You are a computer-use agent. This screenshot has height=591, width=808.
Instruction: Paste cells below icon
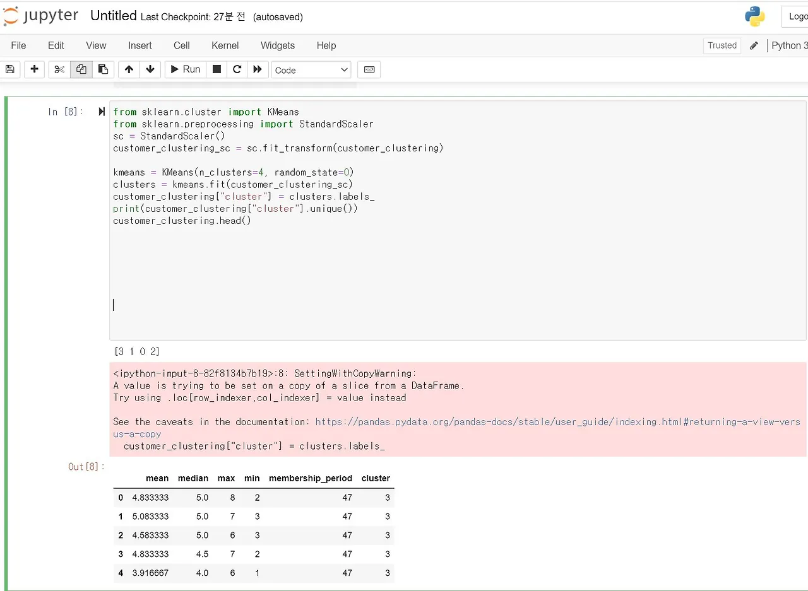tap(103, 69)
